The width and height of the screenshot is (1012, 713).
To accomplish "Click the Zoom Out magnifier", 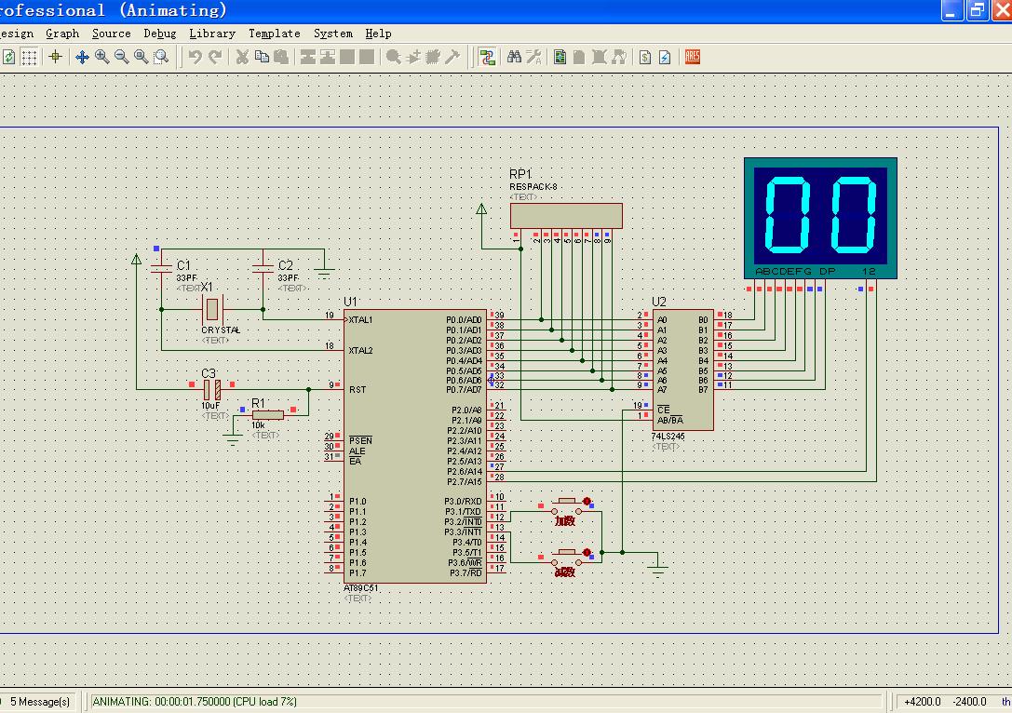I will [x=121, y=57].
